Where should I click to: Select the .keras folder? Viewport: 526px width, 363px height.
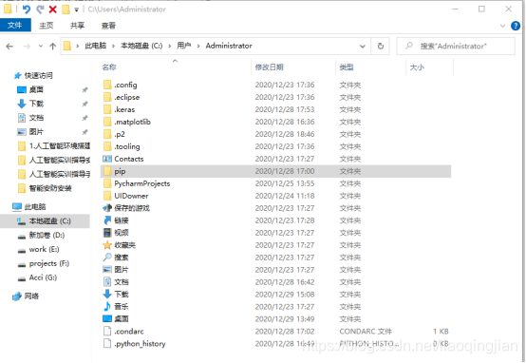pyautogui.click(x=124, y=109)
